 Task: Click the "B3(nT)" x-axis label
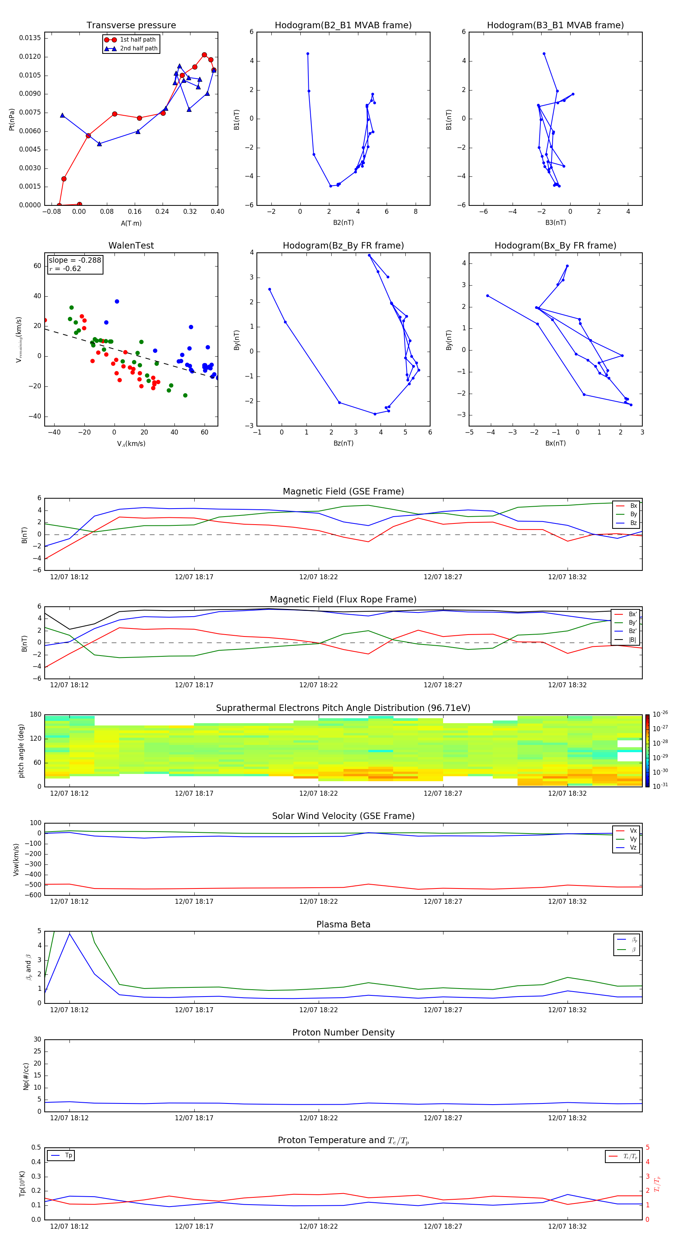tap(555, 223)
